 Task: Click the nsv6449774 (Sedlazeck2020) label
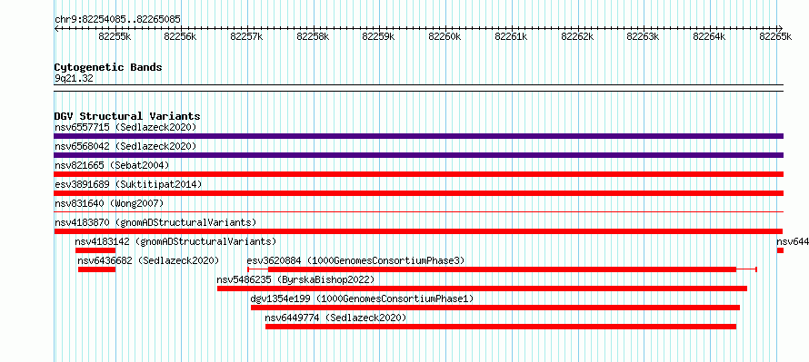pyautogui.click(x=336, y=318)
